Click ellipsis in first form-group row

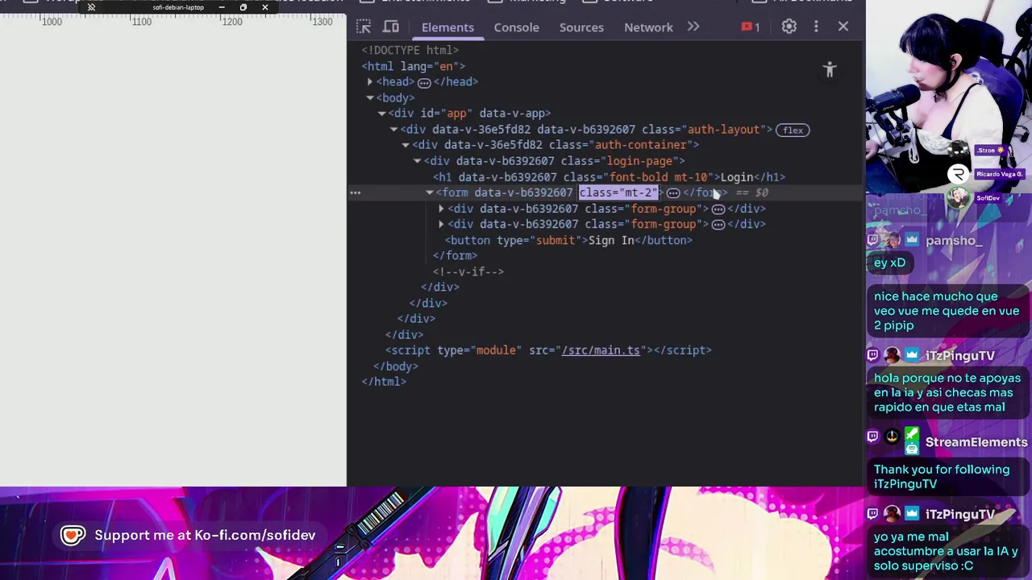click(x=718, y=209)
